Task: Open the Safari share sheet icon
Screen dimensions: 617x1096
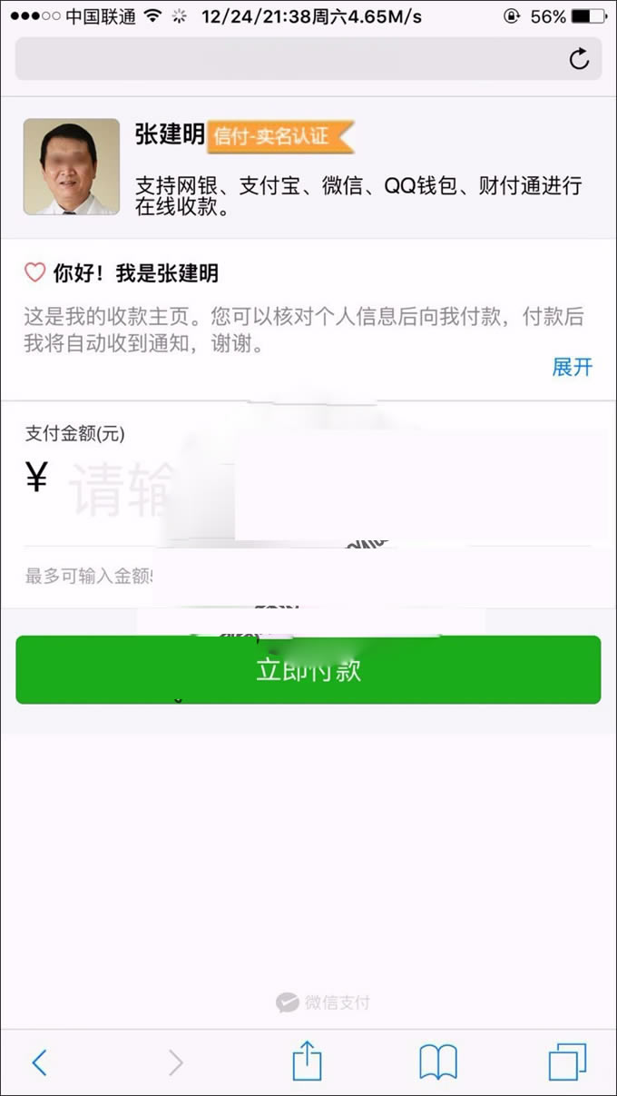Action: [308, 1060]
